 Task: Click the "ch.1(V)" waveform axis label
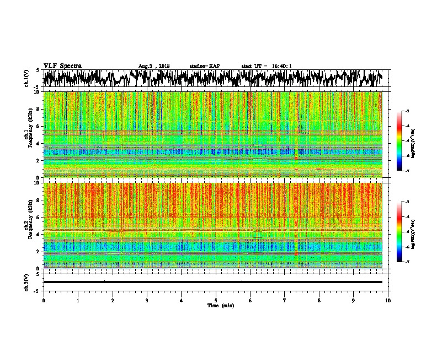pos(26,78)
